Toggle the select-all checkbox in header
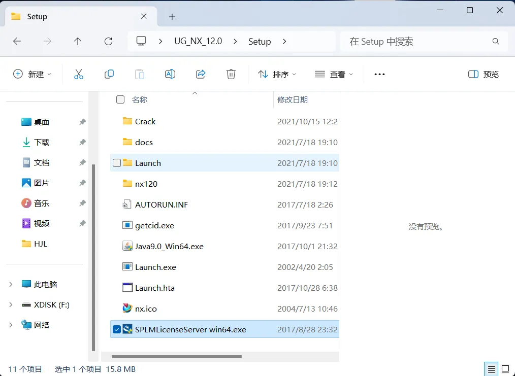Image resolution: width=515 pixels, height=376 pixels. point(120,99)
